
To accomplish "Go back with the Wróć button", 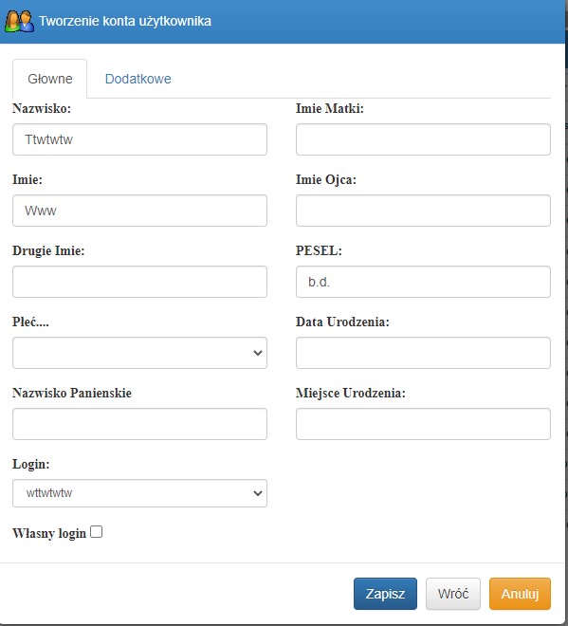I will pos(453,594).
